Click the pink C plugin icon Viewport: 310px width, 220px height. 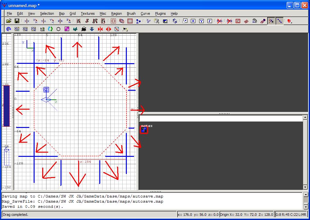[x=67, y=29]
